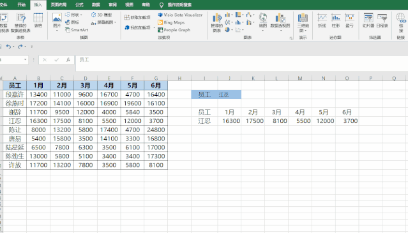Screen dimensions: 408x233
Task: Insert a Win/Loss sparkline (盈亏)
Action: pos(349,20)
